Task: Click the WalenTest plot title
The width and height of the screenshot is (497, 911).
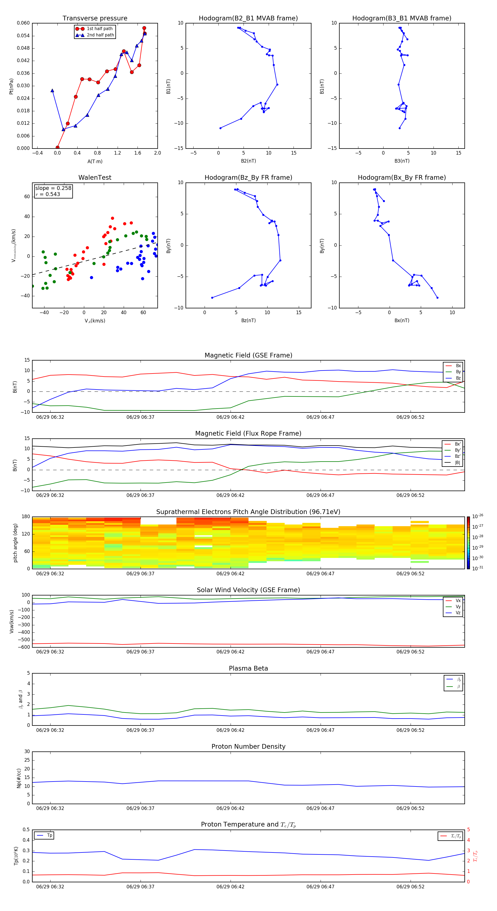Action: tap(95, 178)
